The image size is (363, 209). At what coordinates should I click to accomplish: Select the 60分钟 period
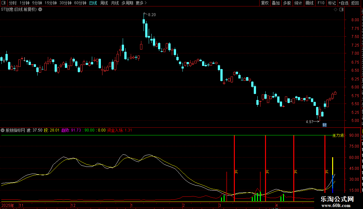80,3
